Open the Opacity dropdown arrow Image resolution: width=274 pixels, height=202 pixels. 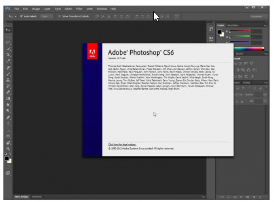(265, 94)
